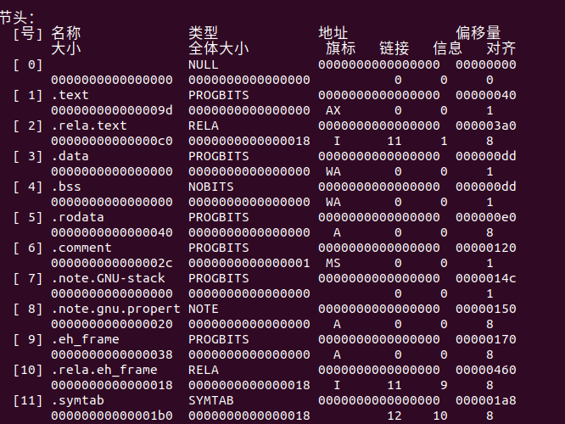This screenshot has width=565, height=424.
Task: Click the .text size value 000000000000009d
Action: point(112,110)
